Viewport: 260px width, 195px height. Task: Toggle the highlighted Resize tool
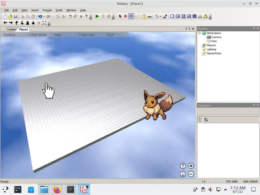[x=131, y=16]
